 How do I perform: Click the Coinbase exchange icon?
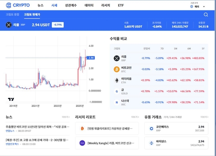151,128
